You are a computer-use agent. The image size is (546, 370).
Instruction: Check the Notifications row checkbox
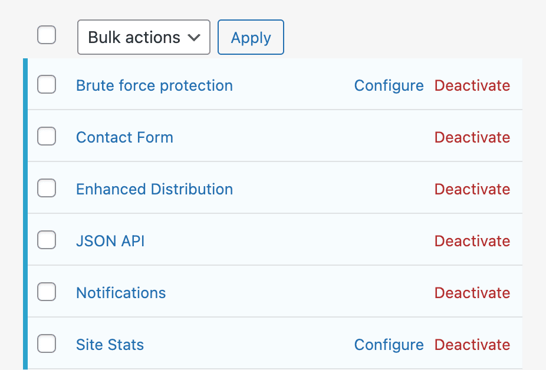47,292
